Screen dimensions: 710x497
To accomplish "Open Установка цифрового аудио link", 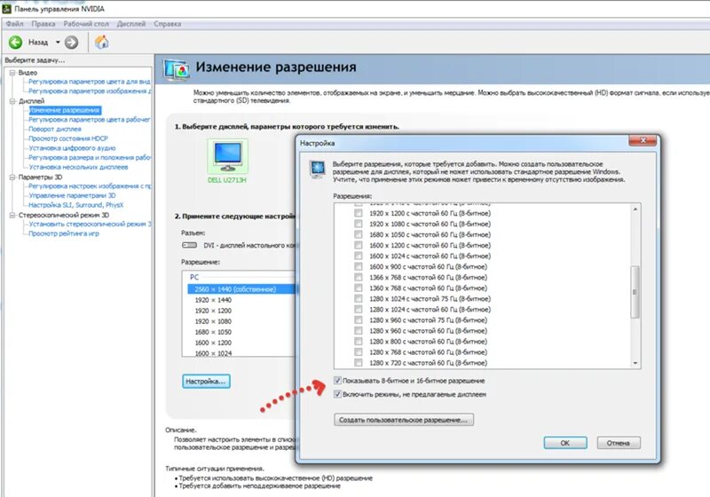I will (72, 148).
